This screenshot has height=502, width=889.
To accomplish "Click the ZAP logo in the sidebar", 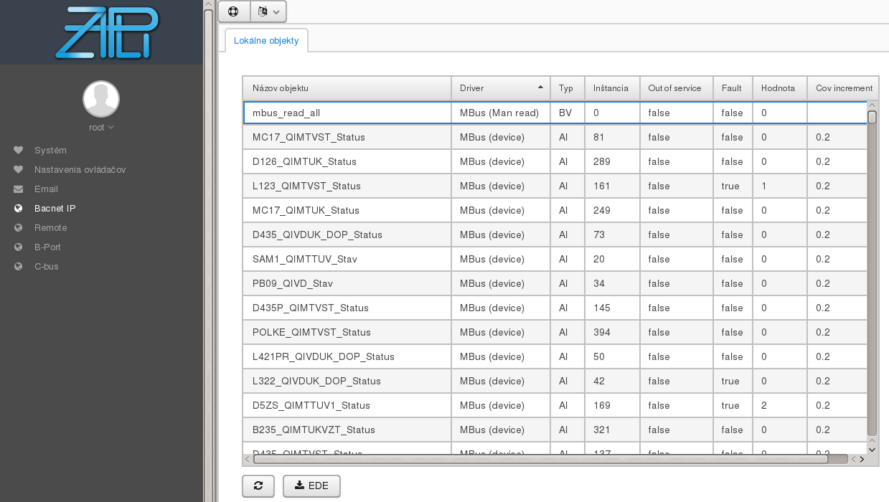I will click(x=106, y=32).
